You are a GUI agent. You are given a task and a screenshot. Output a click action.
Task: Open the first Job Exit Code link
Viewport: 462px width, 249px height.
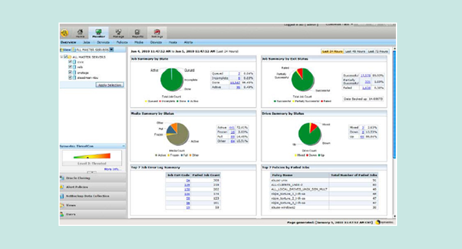tap(188, 181)
